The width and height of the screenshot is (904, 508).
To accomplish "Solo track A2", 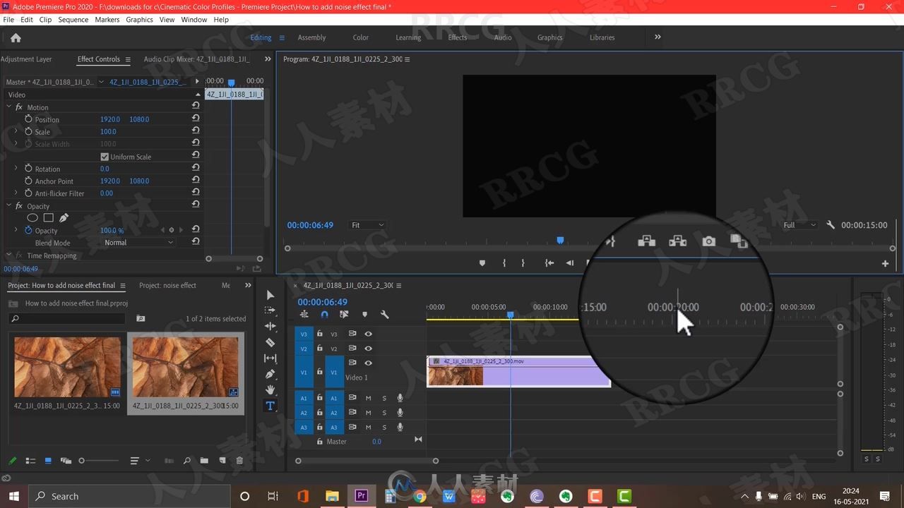I will click(384, 413).
